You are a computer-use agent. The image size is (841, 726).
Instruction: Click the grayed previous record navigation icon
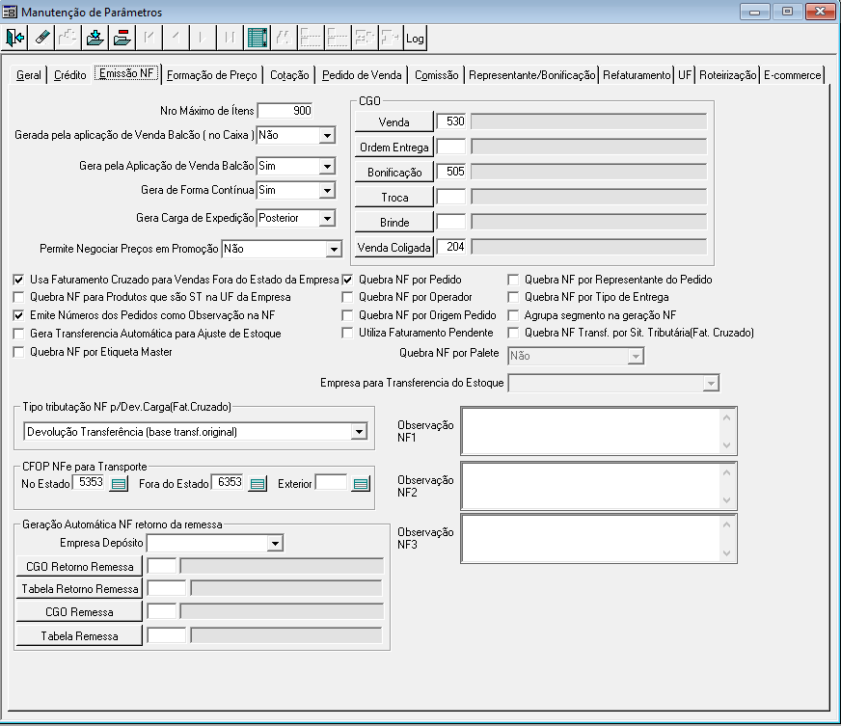[x=176, y=38]
